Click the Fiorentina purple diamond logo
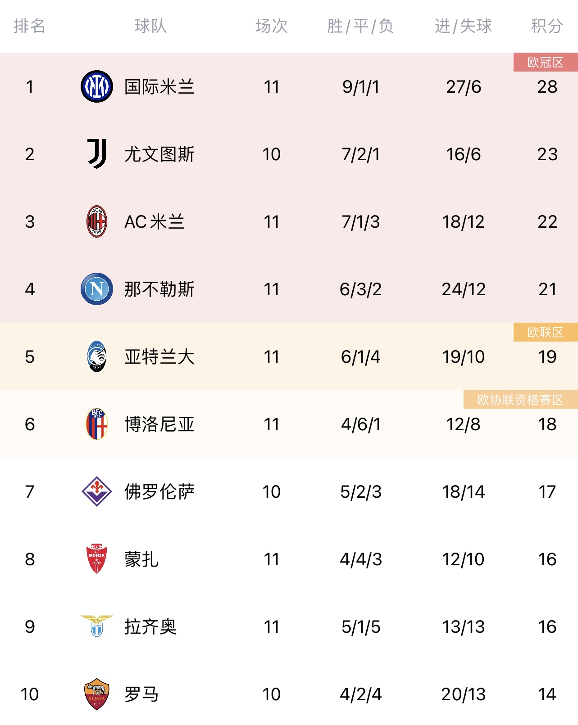This screenshot has height=725, width=578. point(97,491)
